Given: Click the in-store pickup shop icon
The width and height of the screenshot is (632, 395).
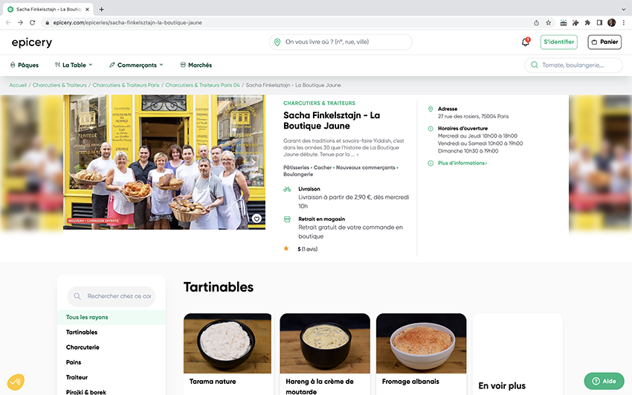Looking at the screenshot, I should point(287,219).
